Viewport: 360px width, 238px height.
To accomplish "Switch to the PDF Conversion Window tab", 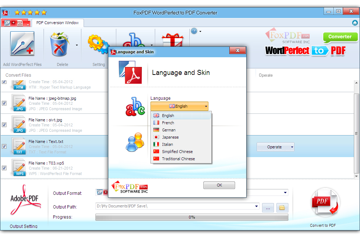I will click(57, 23).
